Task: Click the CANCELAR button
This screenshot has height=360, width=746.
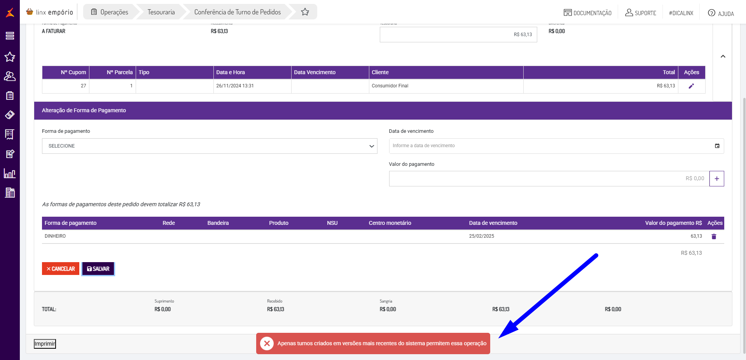Action: click(61, 269)
